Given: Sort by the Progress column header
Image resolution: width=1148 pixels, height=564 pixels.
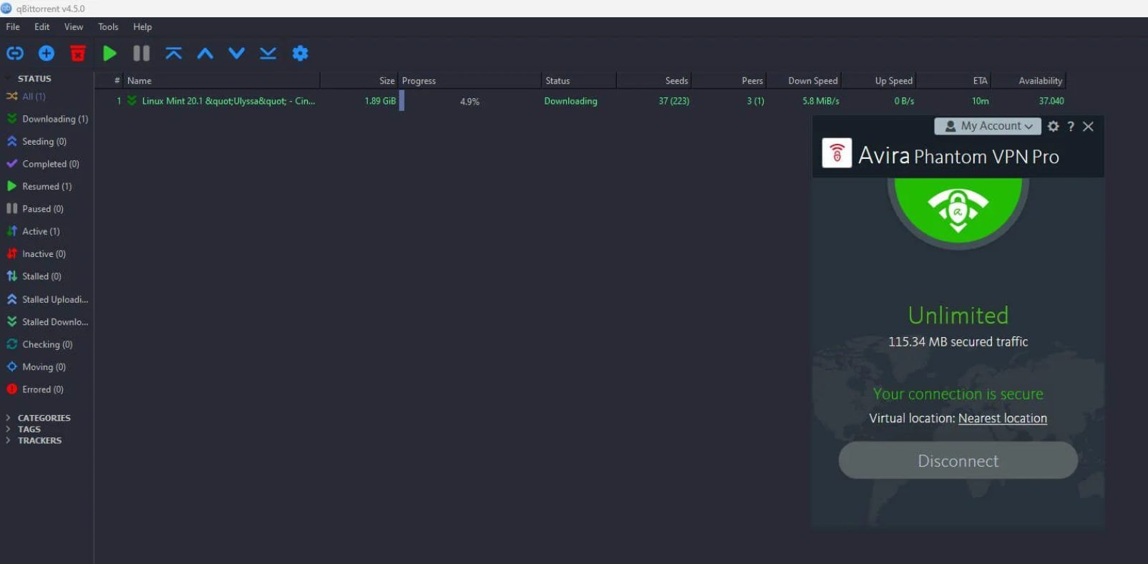Looking at the screenshot, I should (x=470, y=81).
